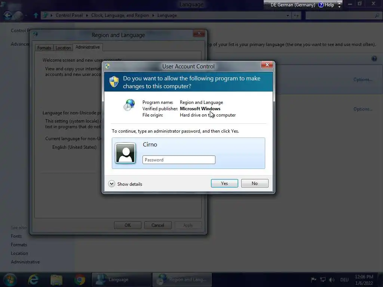This screenshot has width=383, height=287.
Task: Close the Region and Language window
Action: [199, 33]
